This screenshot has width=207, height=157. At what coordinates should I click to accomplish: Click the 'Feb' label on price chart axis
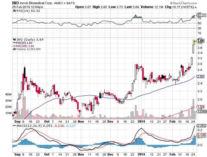tap(172, 121)
